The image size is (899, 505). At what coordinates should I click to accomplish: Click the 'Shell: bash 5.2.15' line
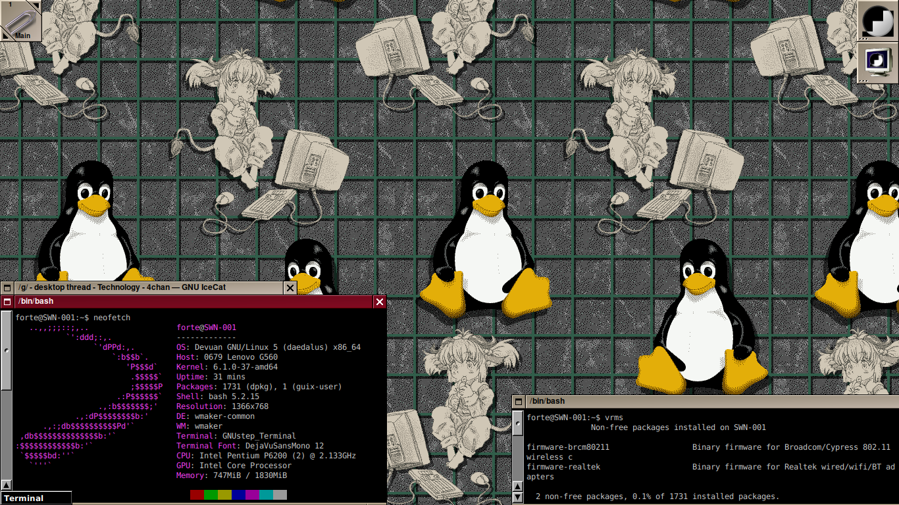click(218, 397)
